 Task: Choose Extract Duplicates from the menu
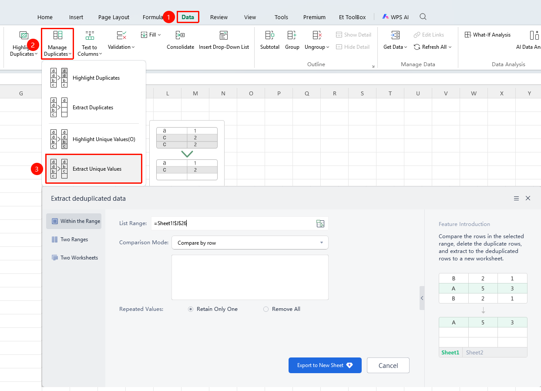(94, 108)
